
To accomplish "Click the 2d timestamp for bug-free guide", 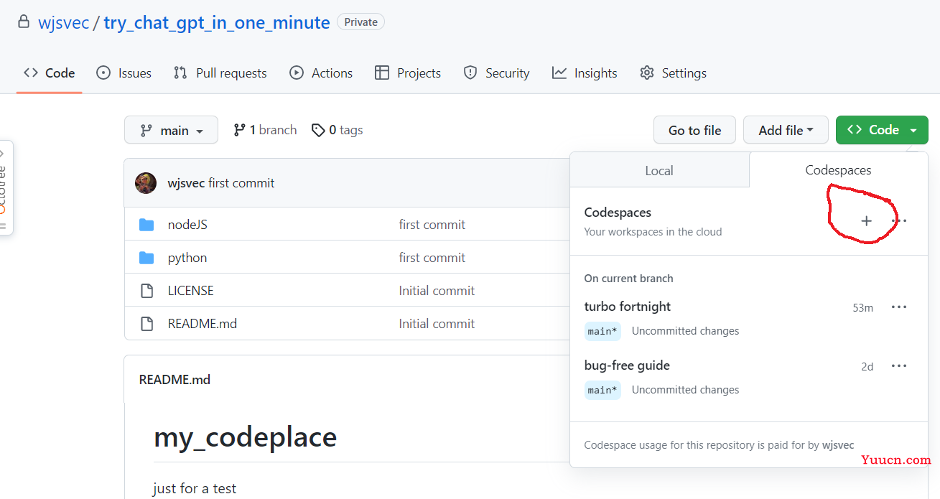I will [x=867, y=367].
